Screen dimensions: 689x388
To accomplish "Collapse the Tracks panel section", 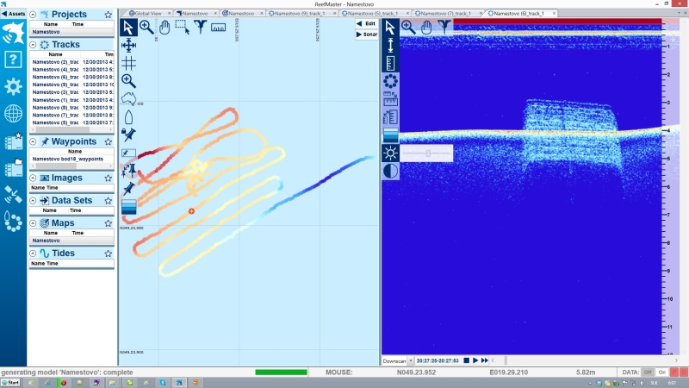I will coord(34,45).
